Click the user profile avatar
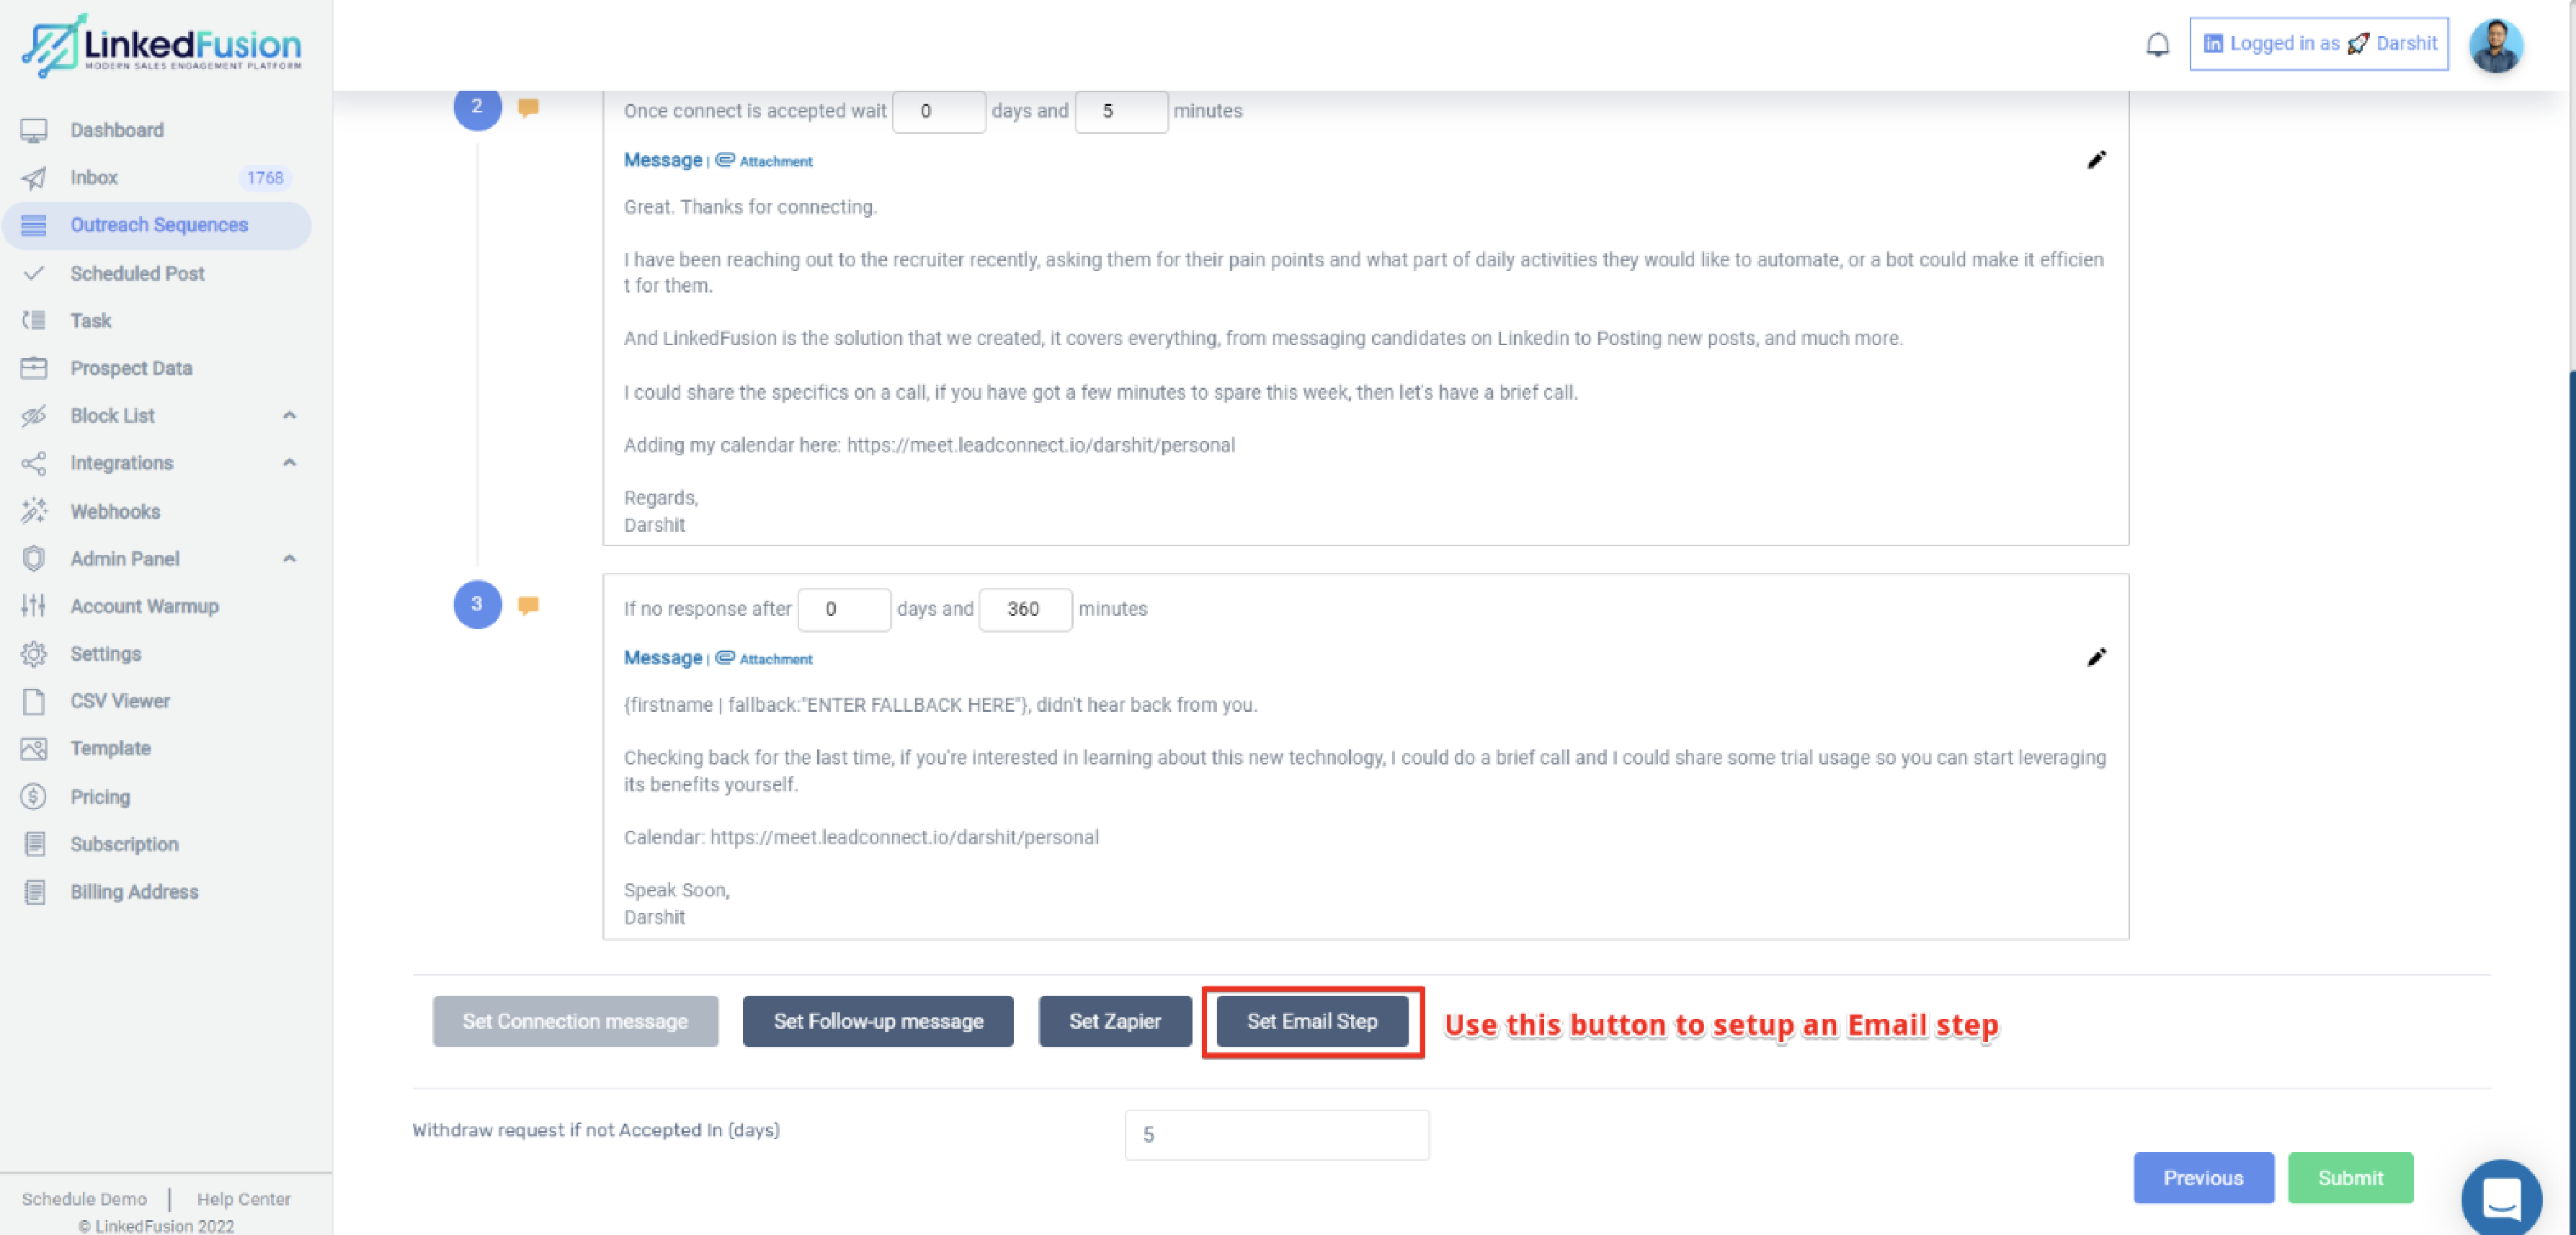Image resolution: width=2576 pixels, height=1235 pixels. click(2495, 45)
